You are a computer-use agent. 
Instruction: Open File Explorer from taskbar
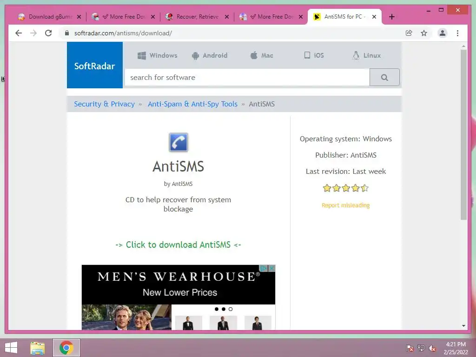coord(37,348)
